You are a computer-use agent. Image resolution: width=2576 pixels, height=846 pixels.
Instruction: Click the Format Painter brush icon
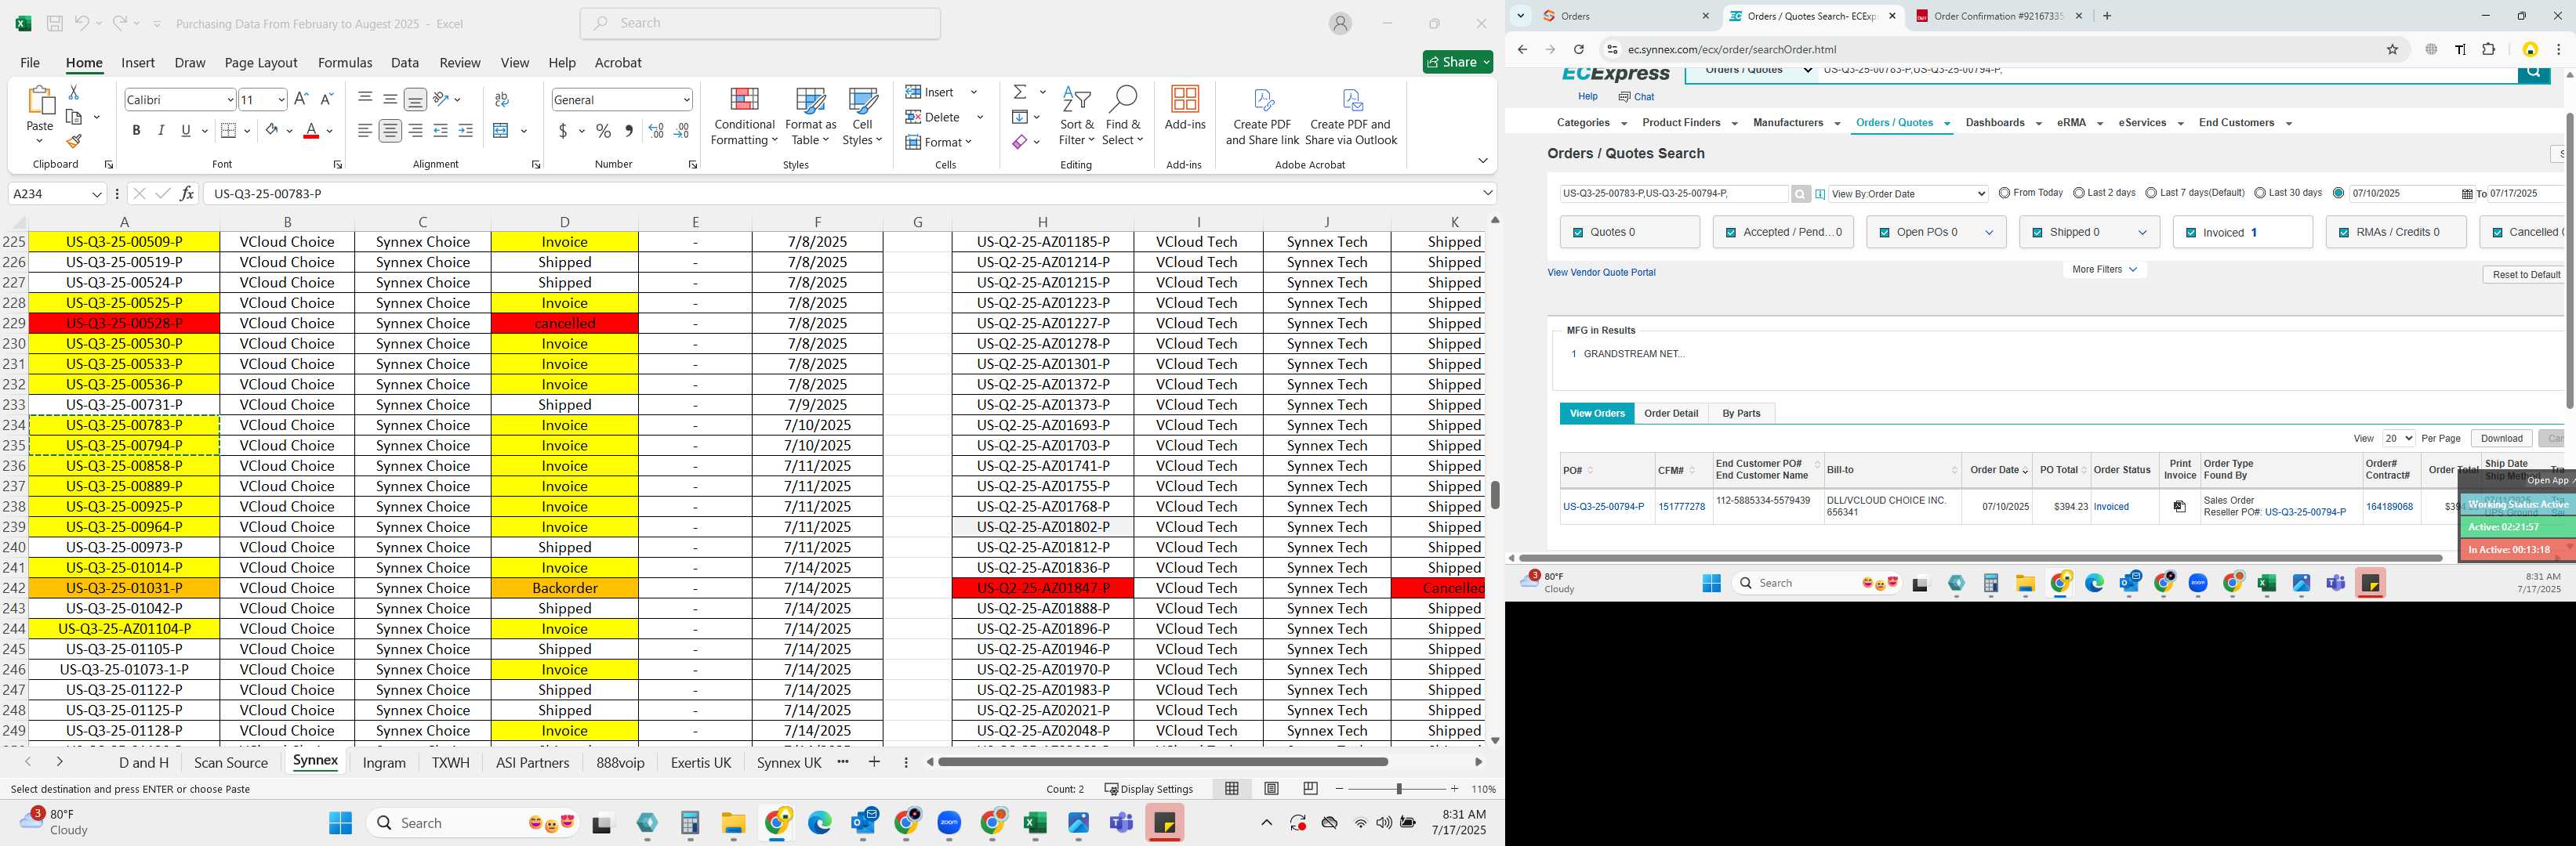[74, 141]
